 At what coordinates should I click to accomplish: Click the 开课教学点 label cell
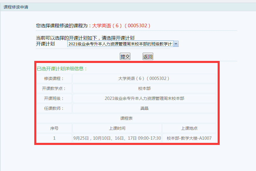[x=54, y=88]
